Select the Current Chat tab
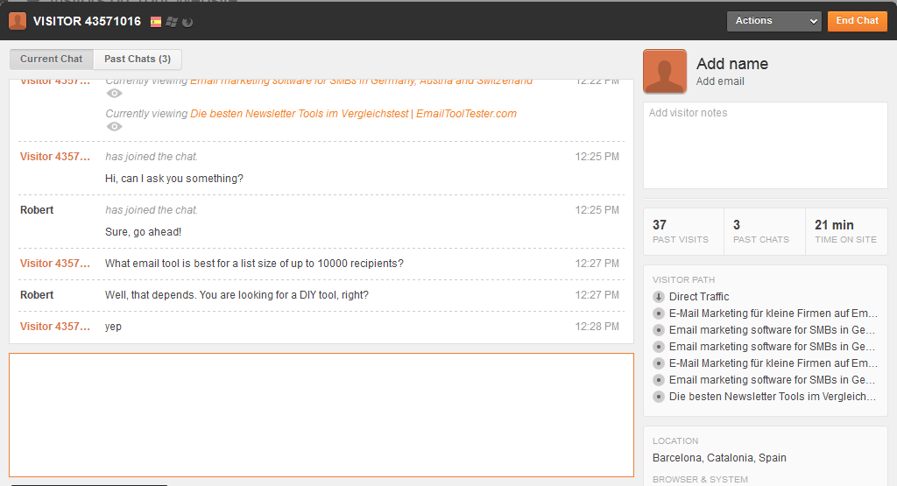This screenshot has height=486, width=897. 52,60
